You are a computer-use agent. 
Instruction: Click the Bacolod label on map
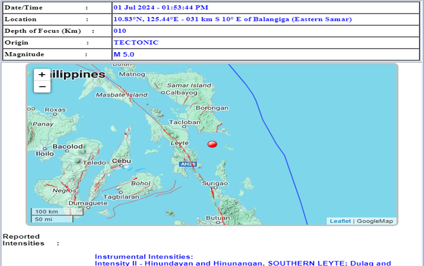[x=68, y=147]
